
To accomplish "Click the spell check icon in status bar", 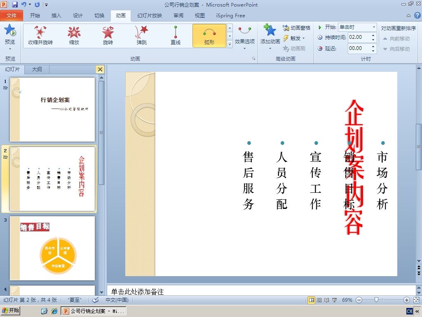I will coord(95,300).
